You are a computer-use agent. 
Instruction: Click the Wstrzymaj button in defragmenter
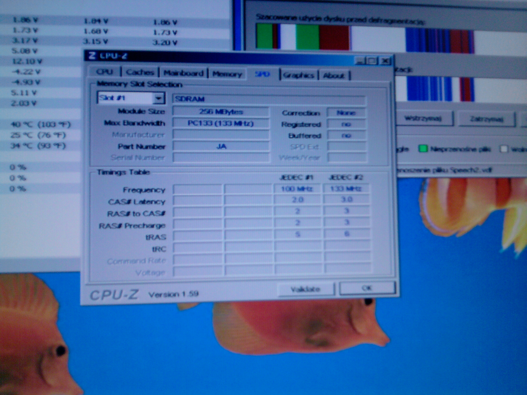[x=423, y=119]
